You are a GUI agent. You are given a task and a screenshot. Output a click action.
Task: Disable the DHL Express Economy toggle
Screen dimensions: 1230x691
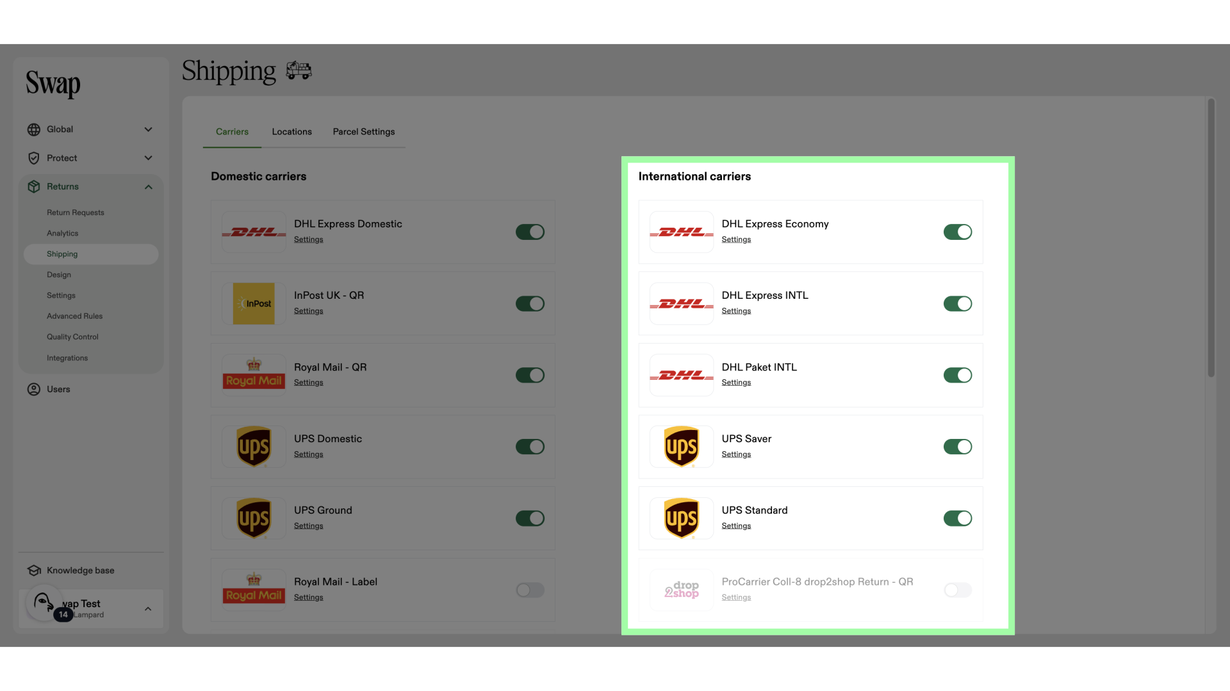958,232
